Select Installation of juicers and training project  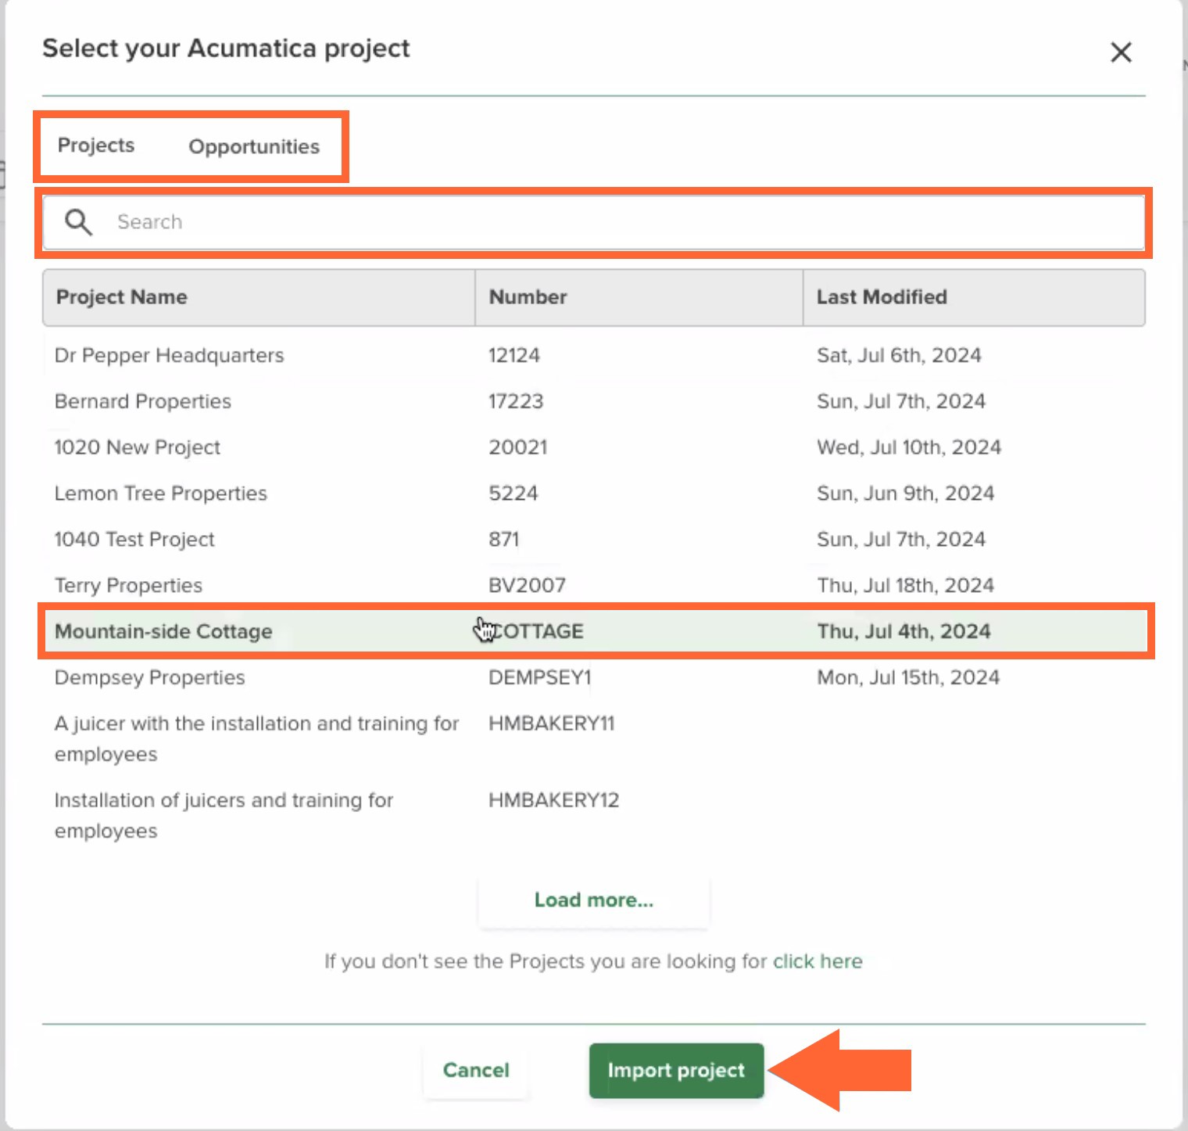point(594,815)
